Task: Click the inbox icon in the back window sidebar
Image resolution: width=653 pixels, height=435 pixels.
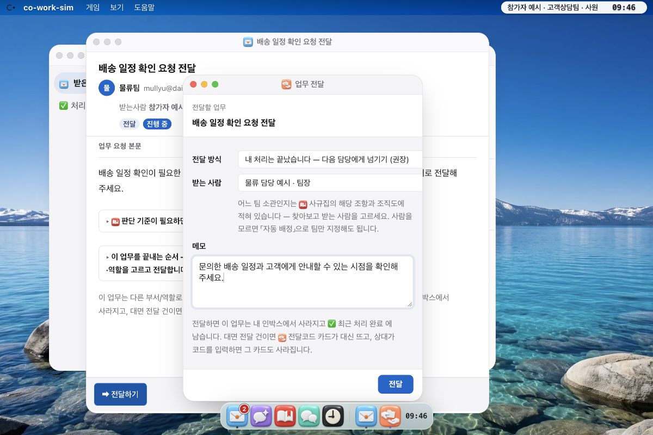Action: [64, 84]
